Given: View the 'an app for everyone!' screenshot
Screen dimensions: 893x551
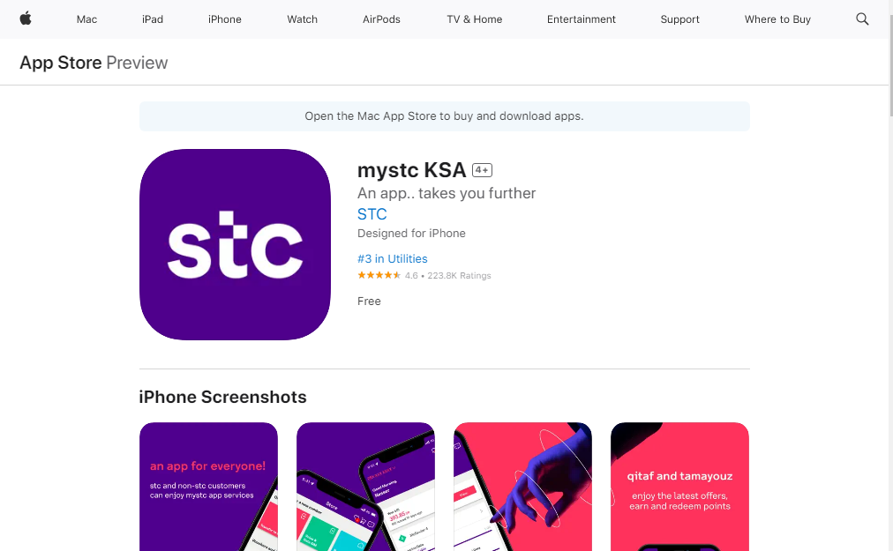Looking at the screenshot, I should (208, 487).
